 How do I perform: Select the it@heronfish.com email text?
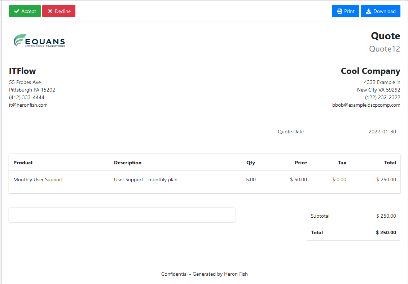point(28,105)
